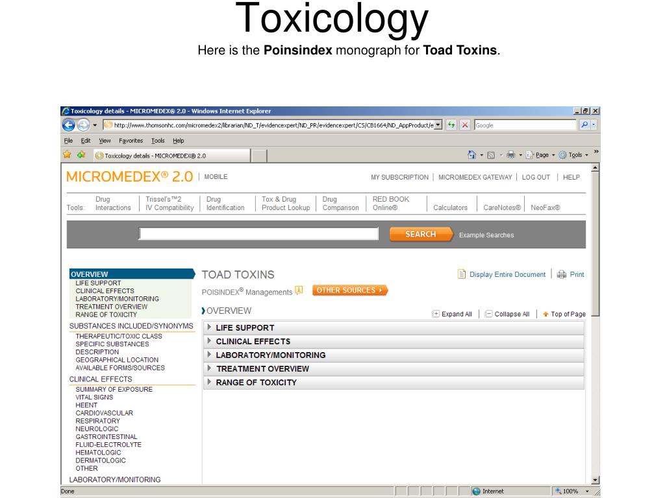
Task: Click the MY SUBSCRIPTION link
Action: tap(399, 178)
